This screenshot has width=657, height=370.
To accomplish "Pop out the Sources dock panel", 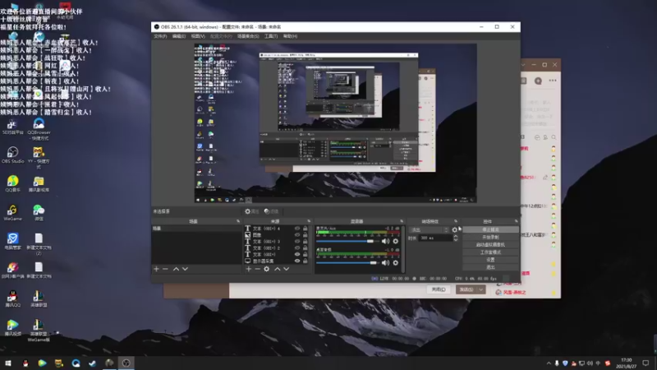I will tap(309, 221).
